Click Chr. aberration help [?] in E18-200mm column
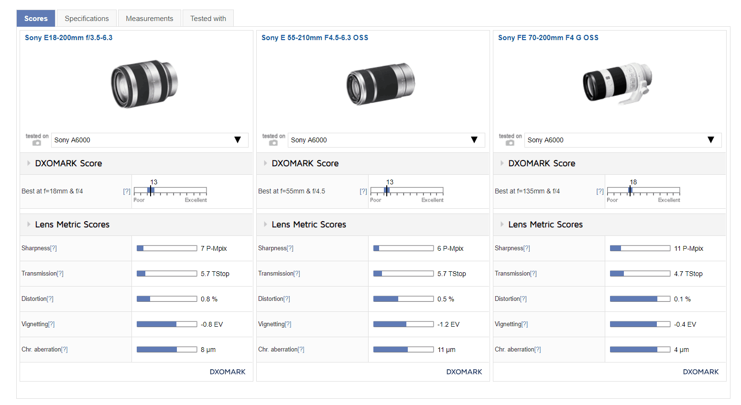This screenshot has width=741, height=405. (65, 350)
